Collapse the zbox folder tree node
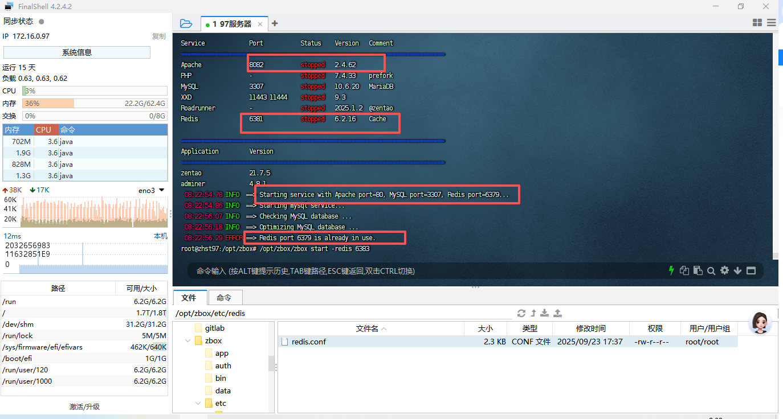This screenshot has height=419, width=783. (x=187, y=340)
